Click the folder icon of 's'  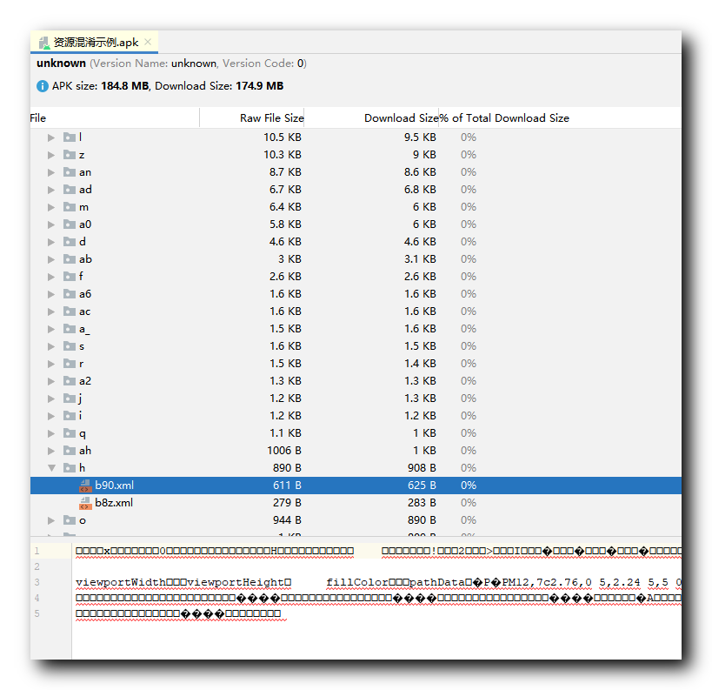tap(70, 346)
